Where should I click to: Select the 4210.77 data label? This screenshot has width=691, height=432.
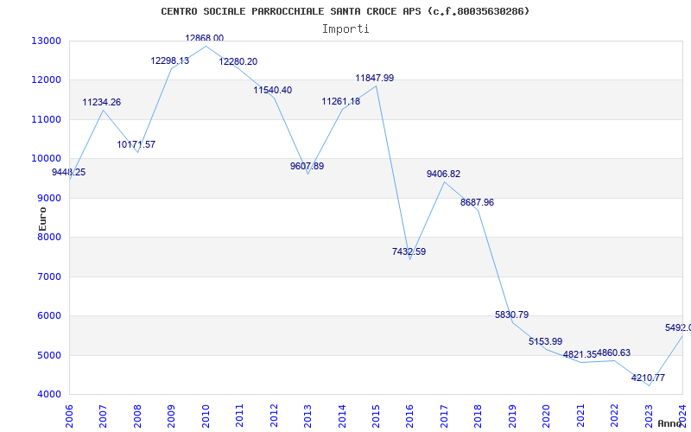(x=649, y=378)
